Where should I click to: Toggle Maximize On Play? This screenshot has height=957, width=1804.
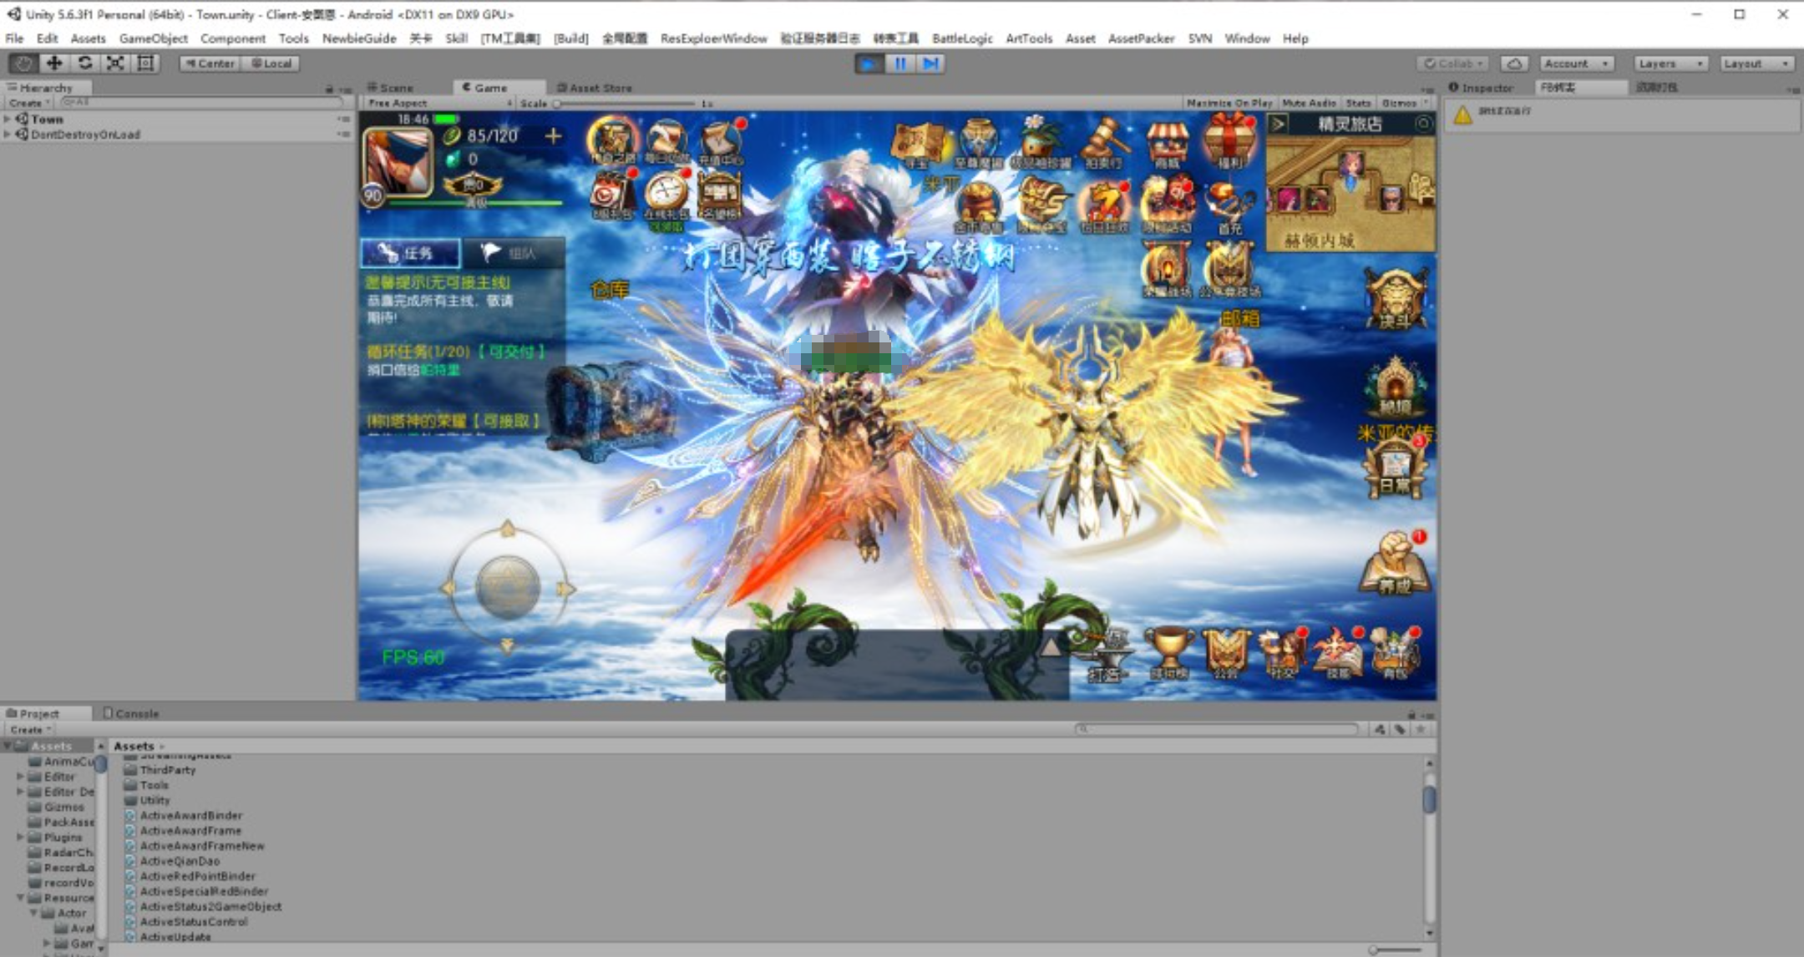1229,103
